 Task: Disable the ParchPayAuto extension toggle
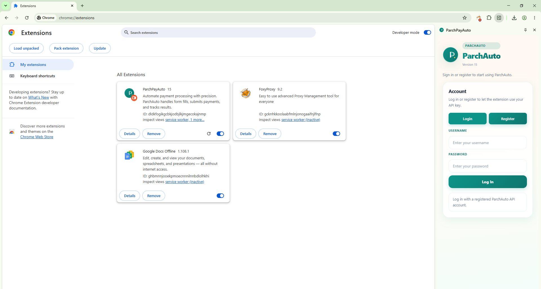pos(220,134)
